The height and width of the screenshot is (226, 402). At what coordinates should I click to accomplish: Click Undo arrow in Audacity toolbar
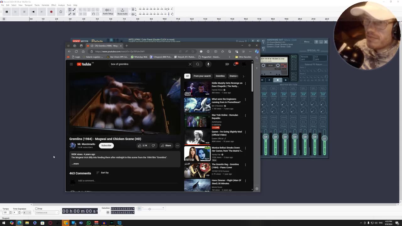coord(93,14)
